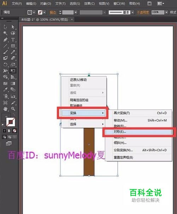Choose 变换 in the context menu
177x214 pixels.
84,113
